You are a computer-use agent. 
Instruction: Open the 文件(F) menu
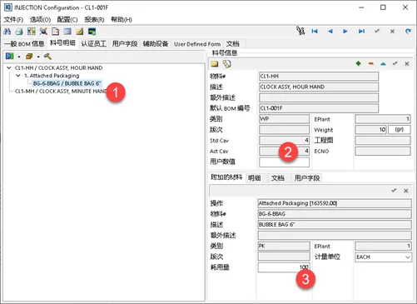[13, 19]
